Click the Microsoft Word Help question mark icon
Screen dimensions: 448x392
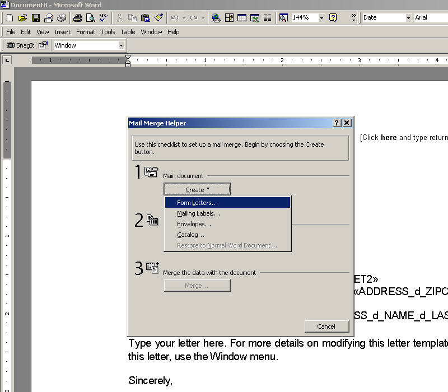pyautogui.click(x=333, y=18)
